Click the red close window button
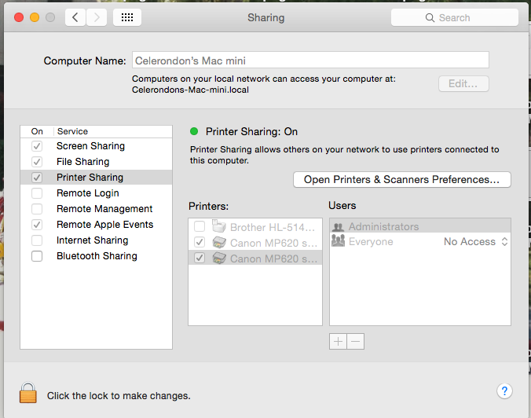The image size is (531, 418). [x=19, y=17]
